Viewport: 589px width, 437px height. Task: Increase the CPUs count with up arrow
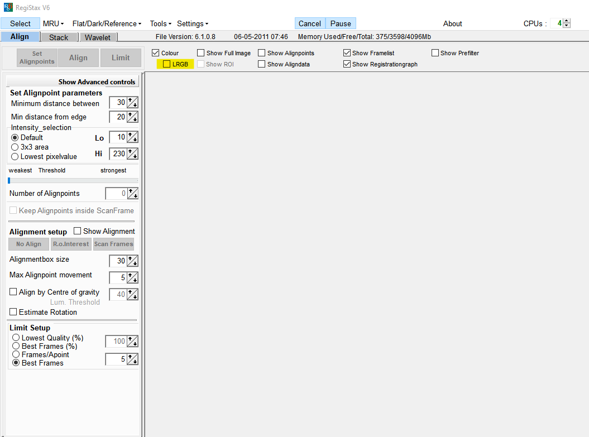coord(567,21)
